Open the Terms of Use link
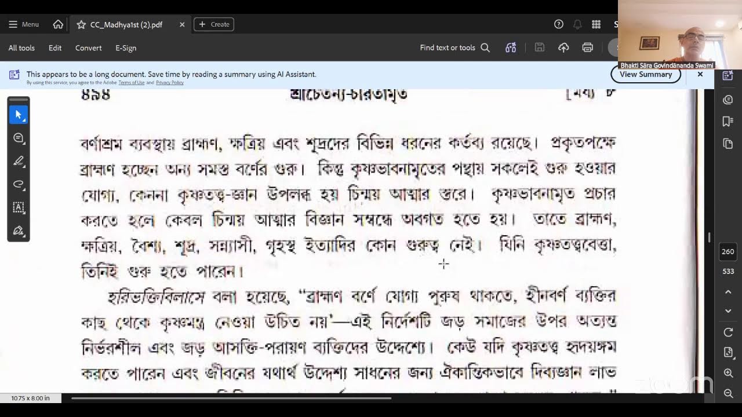 click(132, 83)
